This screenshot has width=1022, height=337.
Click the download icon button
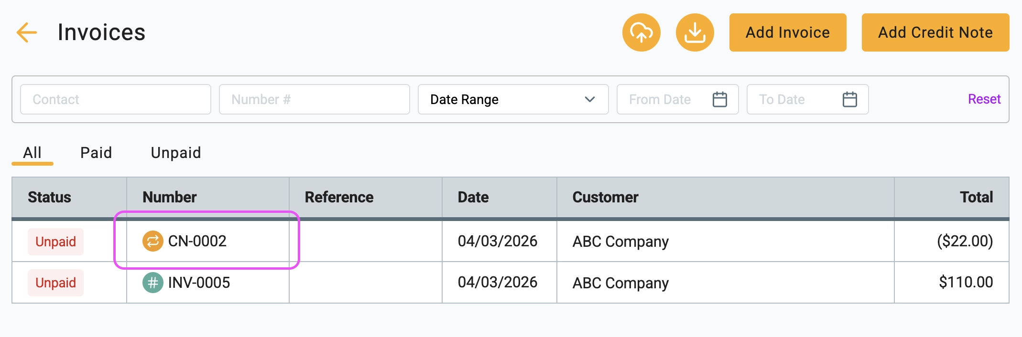695,32
